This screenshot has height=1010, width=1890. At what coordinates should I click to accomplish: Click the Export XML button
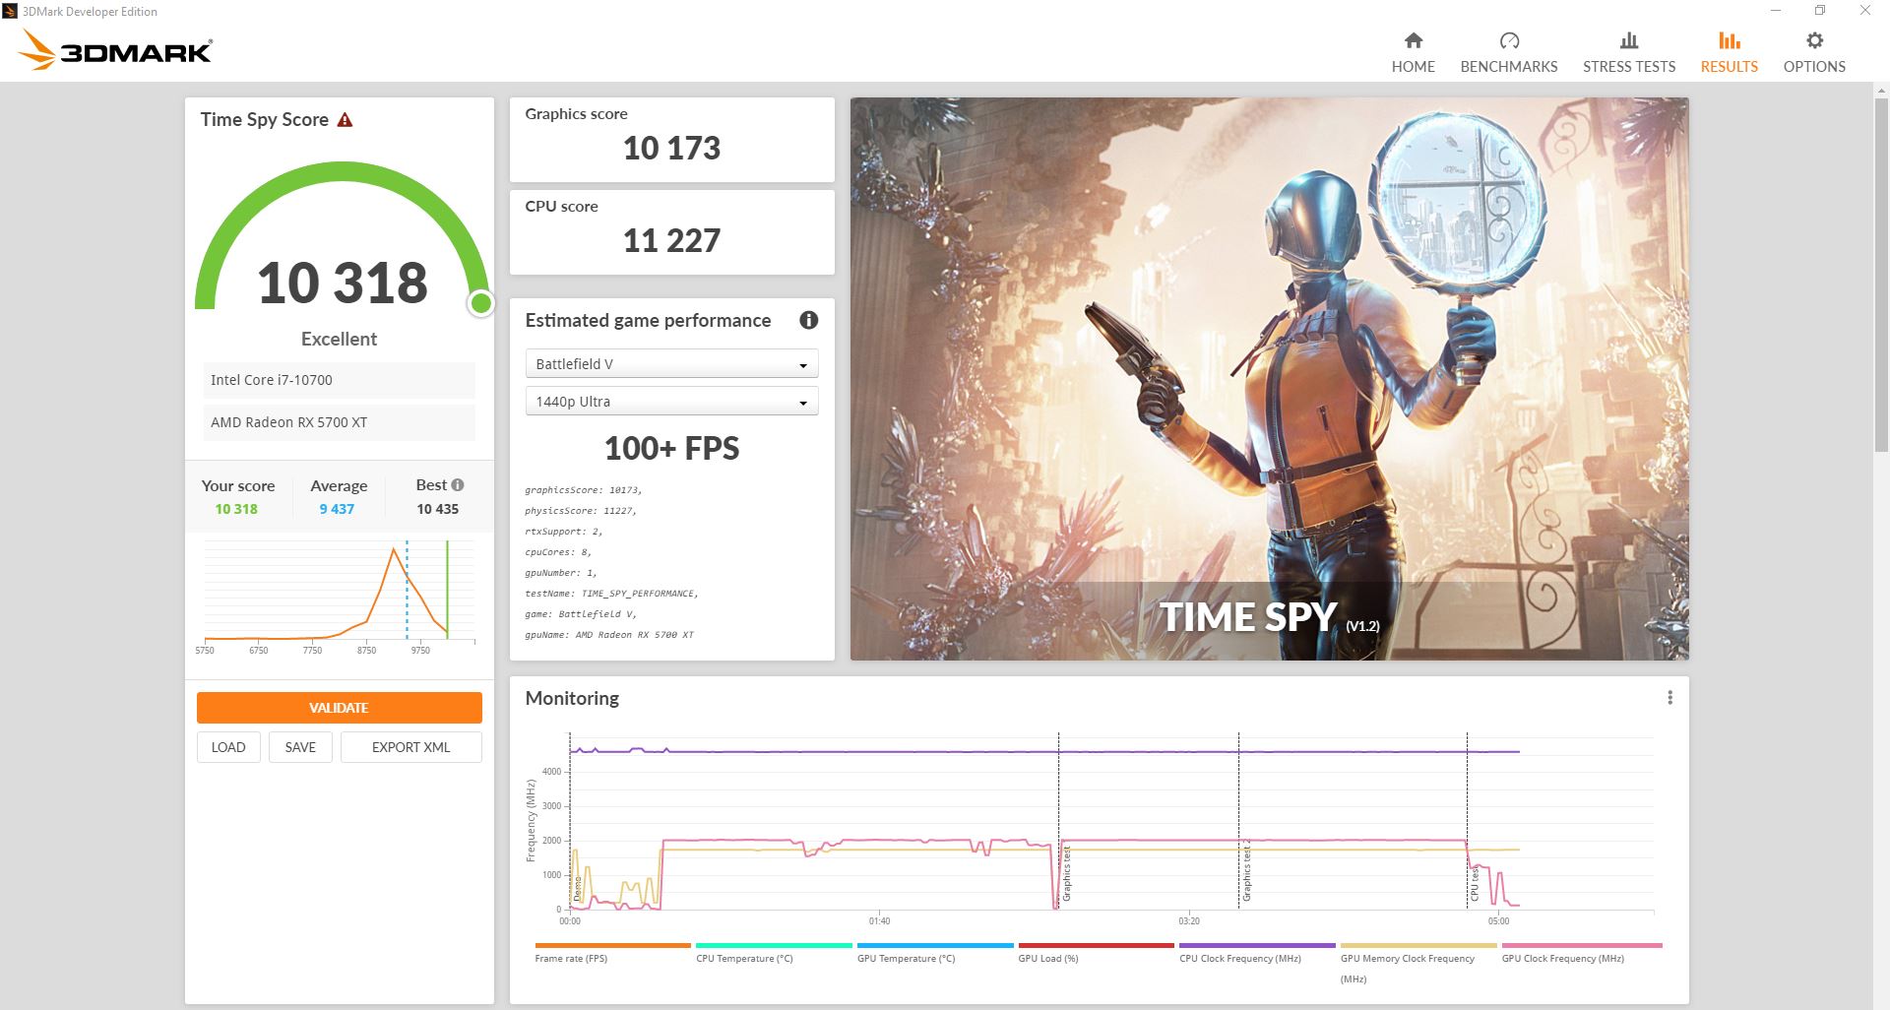410,747
